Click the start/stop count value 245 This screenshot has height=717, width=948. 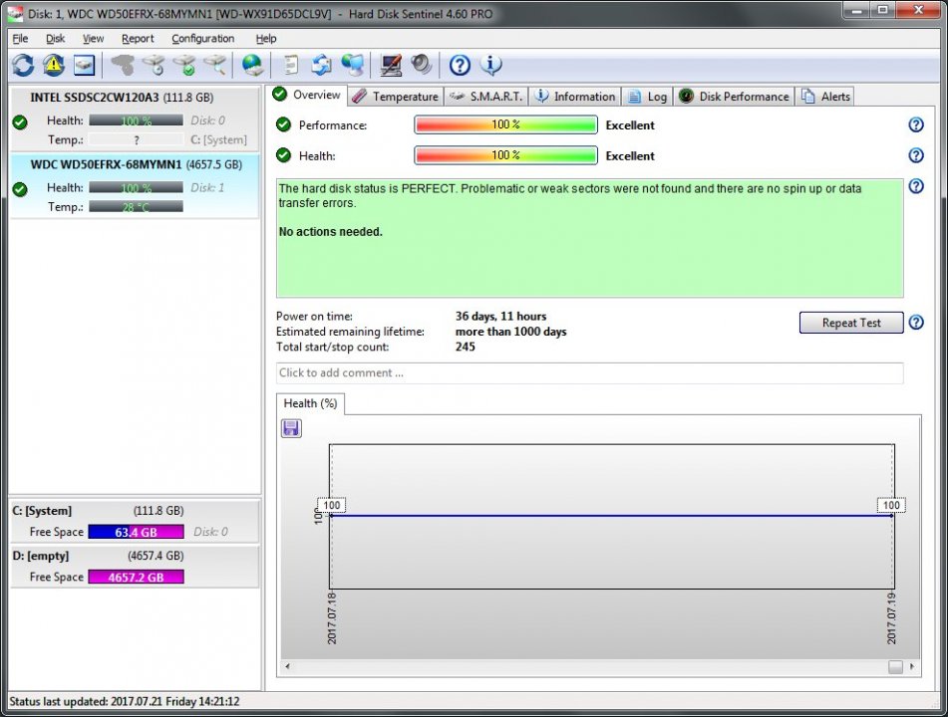(x=465, y=347)
